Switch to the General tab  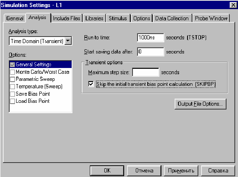15,18
